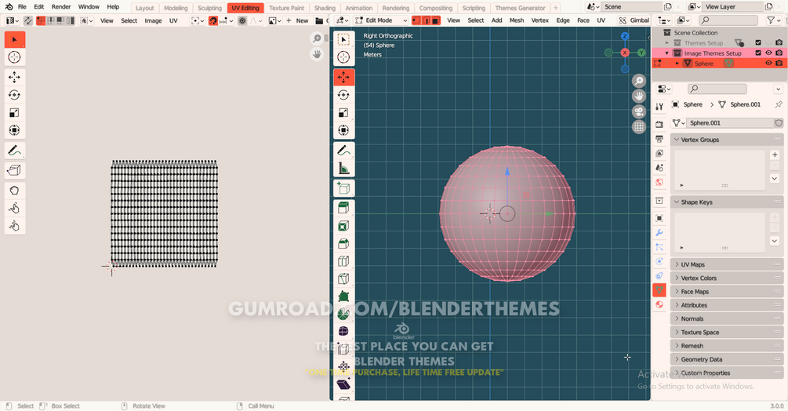Switch to edge select mode in viewport

(427, 20)
